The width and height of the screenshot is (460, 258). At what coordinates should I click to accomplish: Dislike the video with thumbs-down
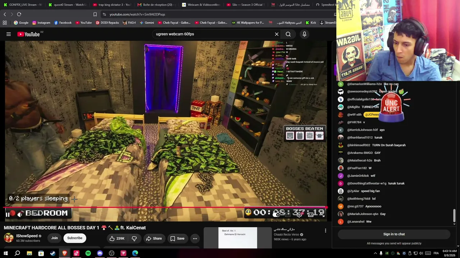tap(134, 238)
